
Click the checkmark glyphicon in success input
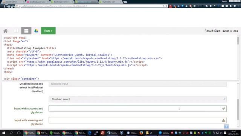[x=223, y=108]
